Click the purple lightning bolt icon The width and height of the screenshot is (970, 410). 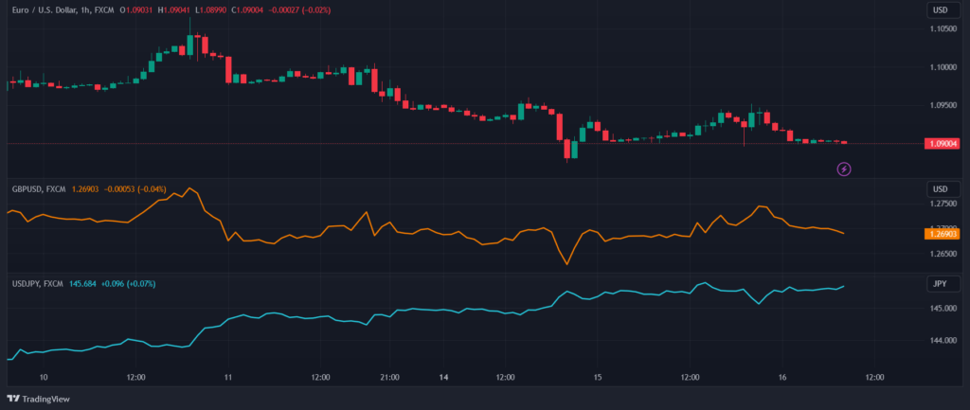tap(844, 169)
